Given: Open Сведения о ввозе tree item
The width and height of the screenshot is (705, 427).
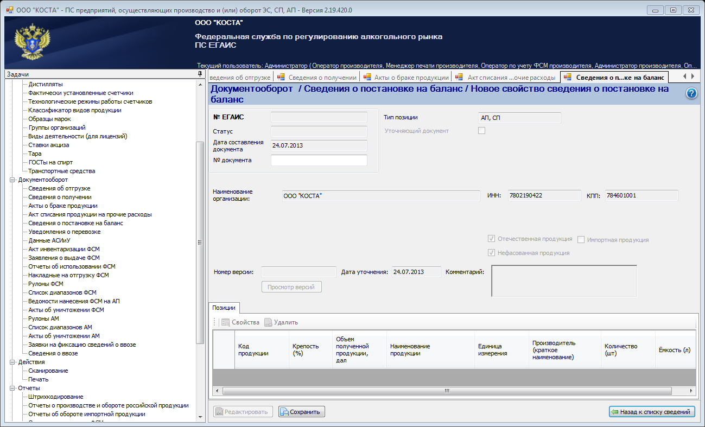Looking at the screenshot, I should click(x=53, y=353).
